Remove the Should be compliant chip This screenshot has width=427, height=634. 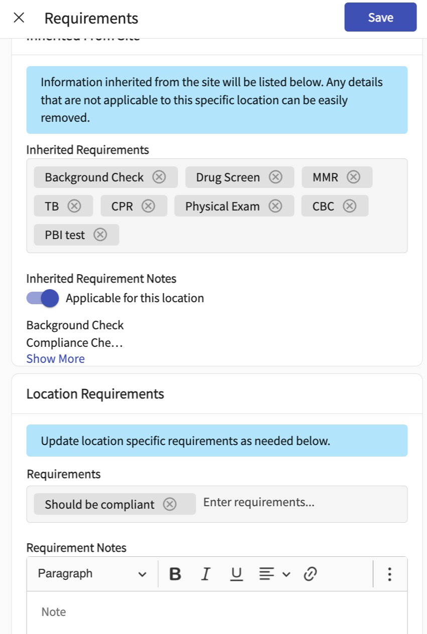tap(170, 504)
